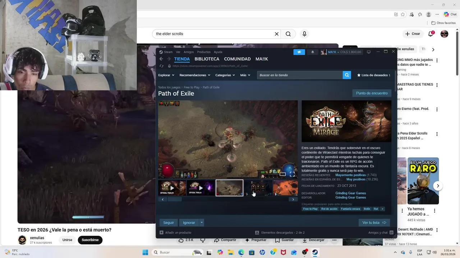Viewport: 460px width, 258px height.
Task: Click the Punto de encuentro button
Action: [x=372, y=93]
